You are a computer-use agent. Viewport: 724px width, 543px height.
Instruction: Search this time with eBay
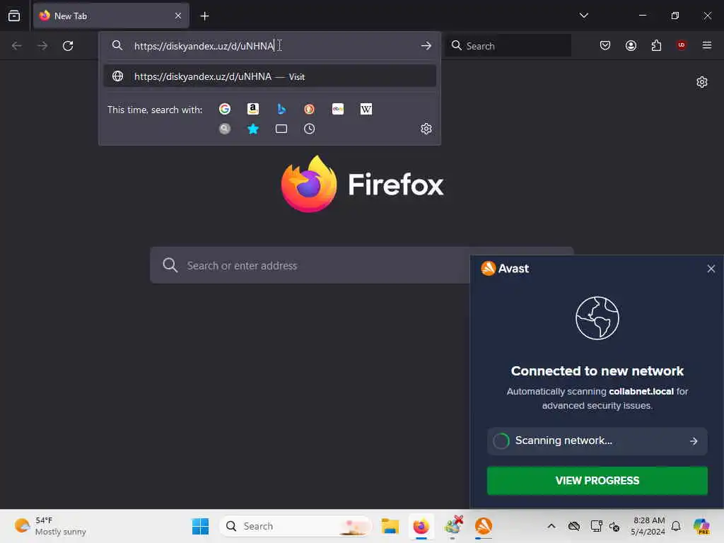pos(338,109)
